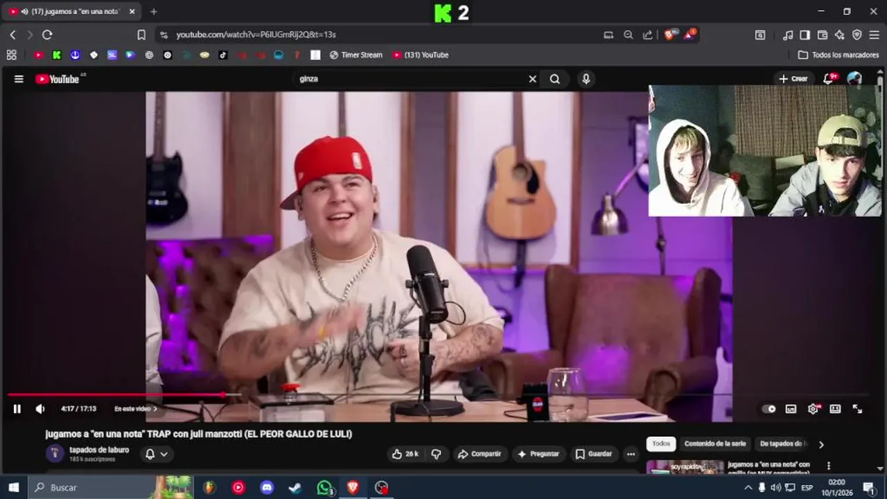Toggle the autoplay switch in the player

click(x=769, y=409)
